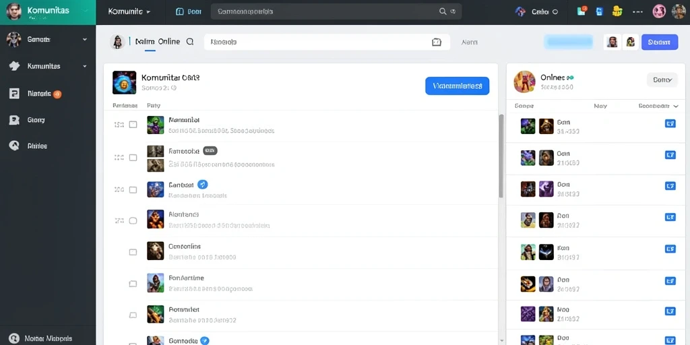Click the Soope column header in the online panel
The height and width of the screenshot is (345, 690).
pos(524,106)
